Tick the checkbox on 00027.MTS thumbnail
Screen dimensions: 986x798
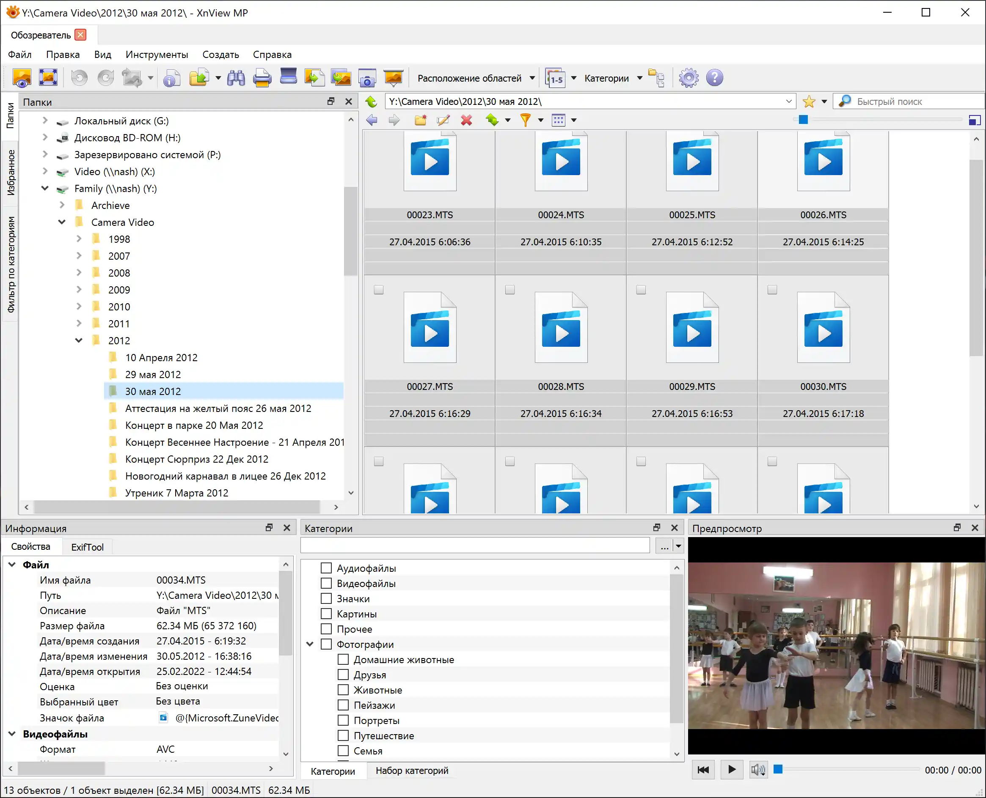378,290
